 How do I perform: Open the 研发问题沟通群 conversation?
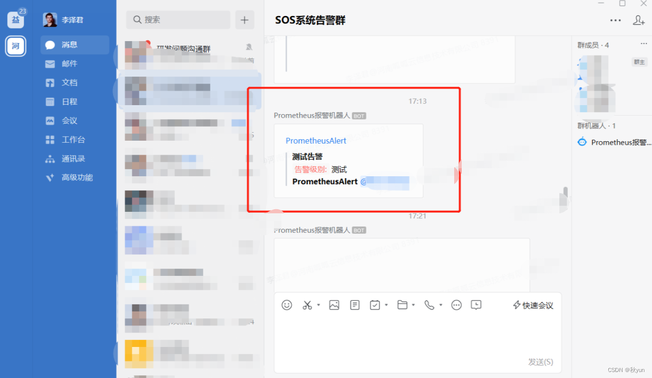190,54
